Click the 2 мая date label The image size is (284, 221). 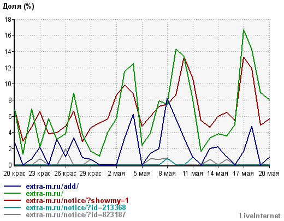116,174
